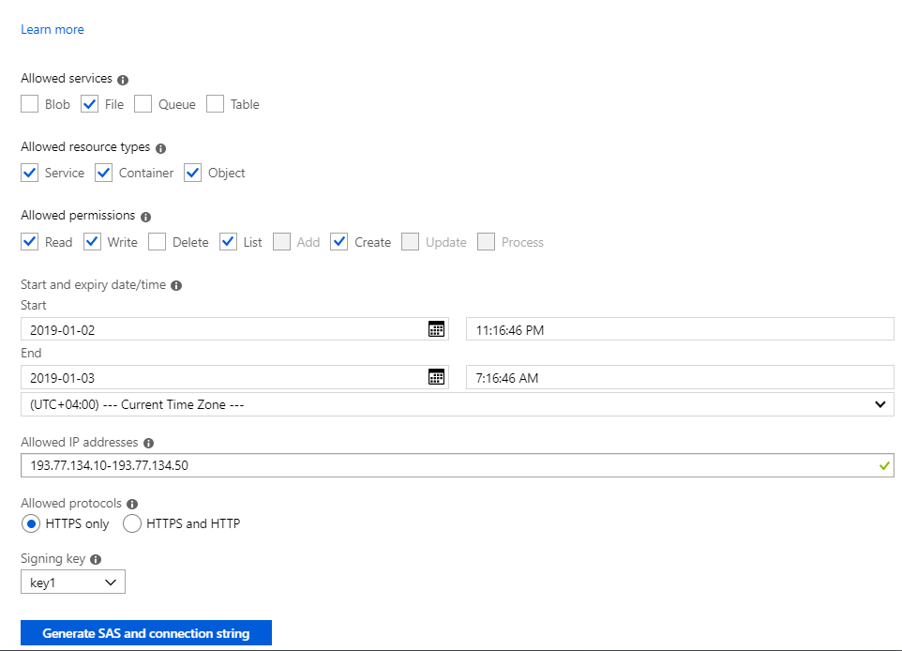Click the disabled Add permission checkbox
The image size is (902, 651).
tap(282, 242)
